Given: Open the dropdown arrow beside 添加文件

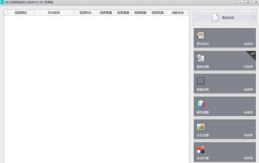Looking at the screenshot, I should tap(254, 18).
